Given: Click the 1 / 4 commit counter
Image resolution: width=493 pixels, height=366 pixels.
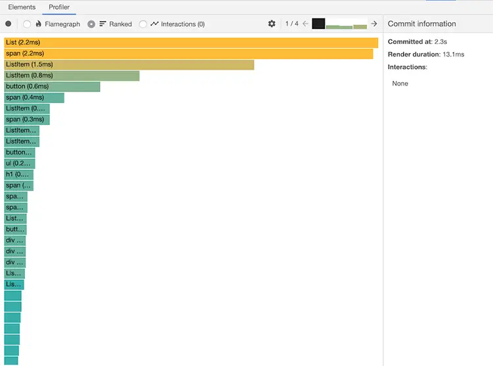Looking at the screenshot, I should [x=292, y=24].
